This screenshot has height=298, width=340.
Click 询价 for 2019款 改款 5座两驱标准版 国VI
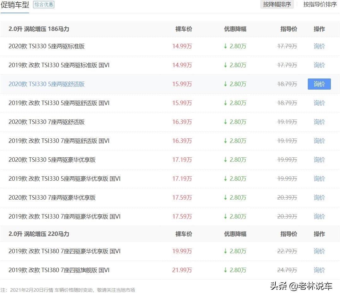click(x=319, y=65)
